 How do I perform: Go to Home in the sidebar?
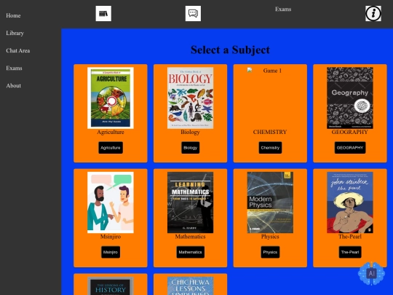[x=13, y=15]
